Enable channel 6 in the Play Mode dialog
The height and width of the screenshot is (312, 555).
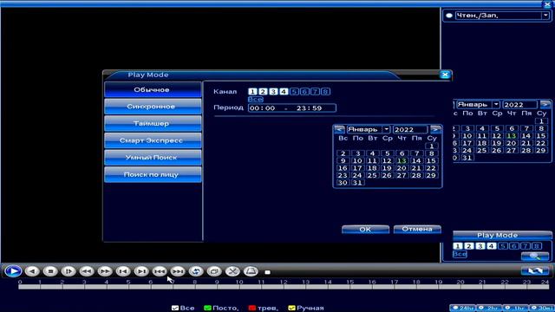(304, 92)
